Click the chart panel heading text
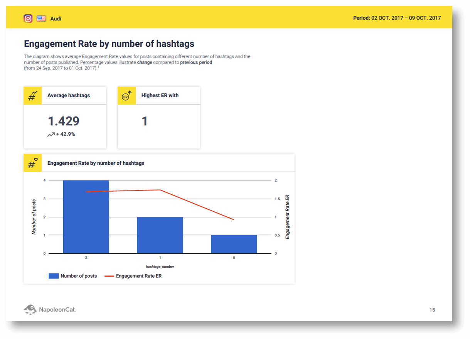Image resolution: width=470 pixels, height=339 pixels. pos(96,163)
